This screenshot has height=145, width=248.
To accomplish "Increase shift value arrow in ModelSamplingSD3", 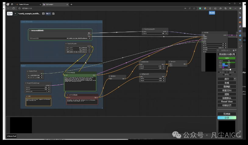I will (166, 34).
